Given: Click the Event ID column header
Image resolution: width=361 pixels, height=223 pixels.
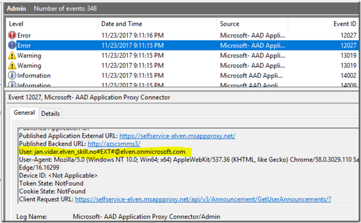Looking at the screenshot, I should point(345,24).
